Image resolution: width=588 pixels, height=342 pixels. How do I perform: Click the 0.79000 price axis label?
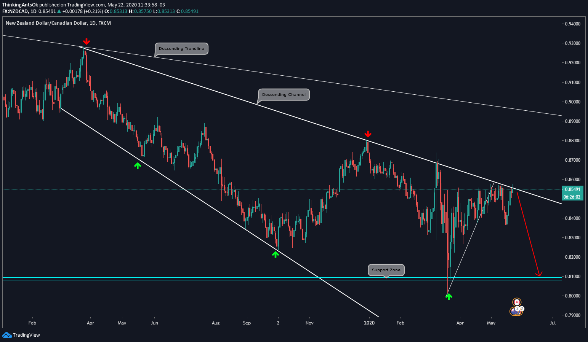click(572, 315)
